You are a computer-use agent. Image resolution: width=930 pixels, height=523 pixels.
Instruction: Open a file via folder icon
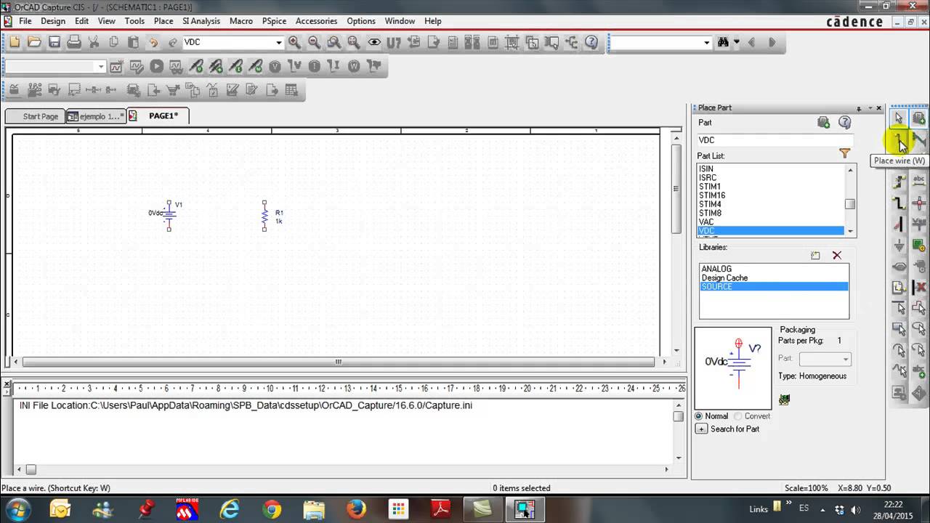(x=34, y=42)
